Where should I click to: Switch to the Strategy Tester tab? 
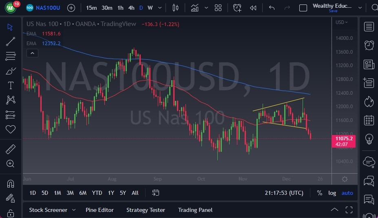(146, 210)
